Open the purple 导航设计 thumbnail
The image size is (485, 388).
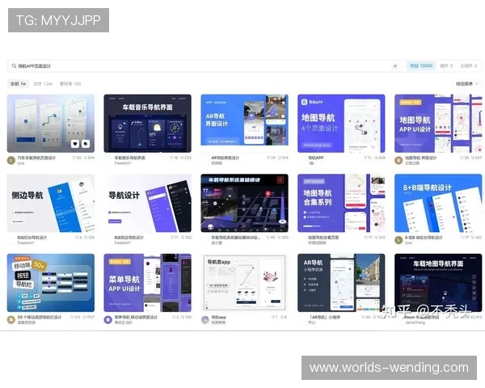(x=148, y=203)
